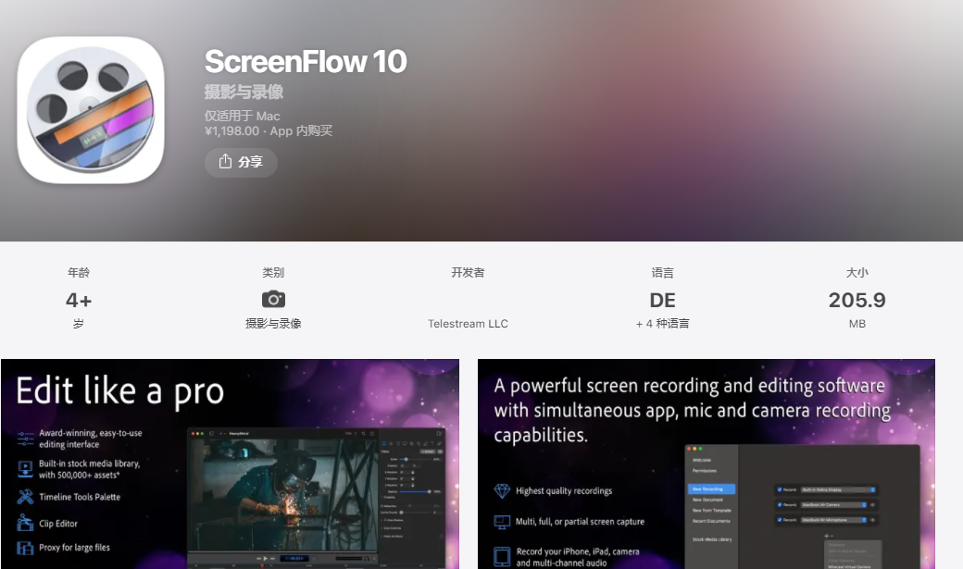Open the powerful screen recording screenshot
Image resolution: width=963 pixels, height=569 pixels.
click(x=707, y=464)
